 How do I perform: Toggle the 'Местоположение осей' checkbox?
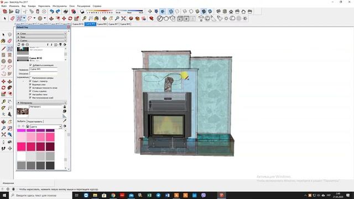pyautogui.click(x=30, y=98)
